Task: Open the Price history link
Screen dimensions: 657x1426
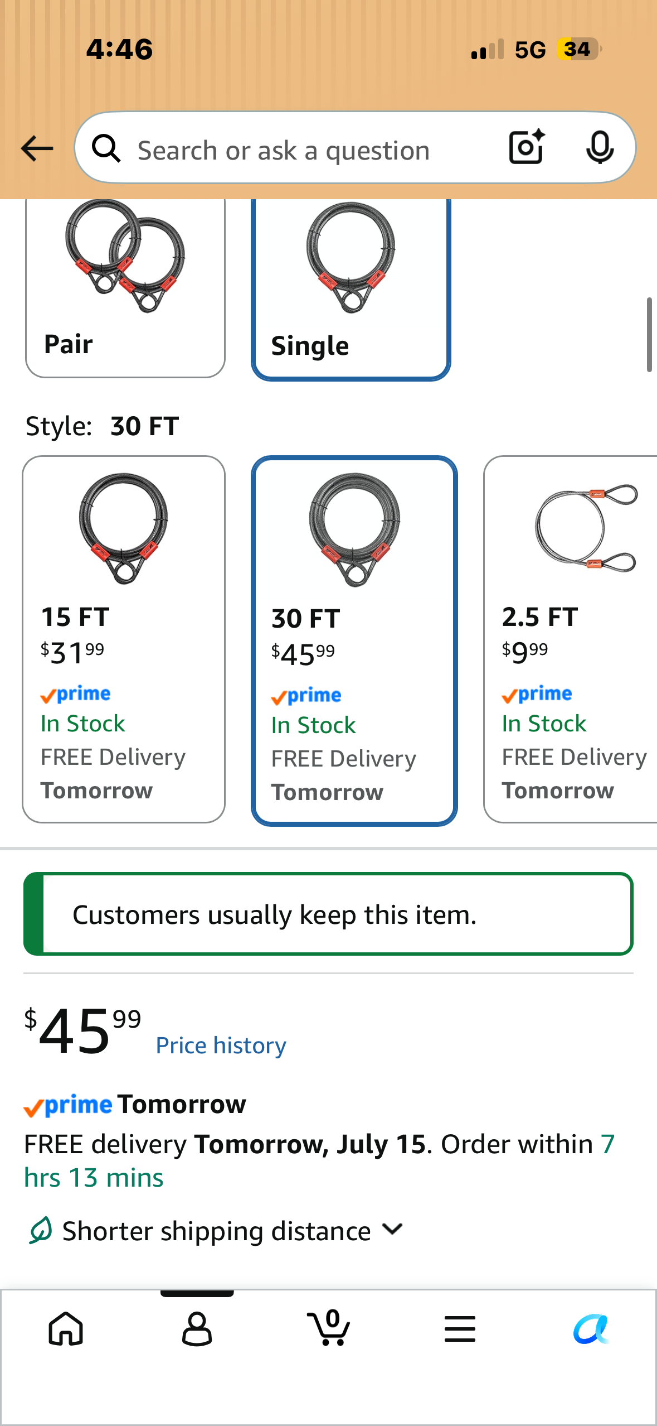Action: pyautogui.click(x=221, y=1045)
